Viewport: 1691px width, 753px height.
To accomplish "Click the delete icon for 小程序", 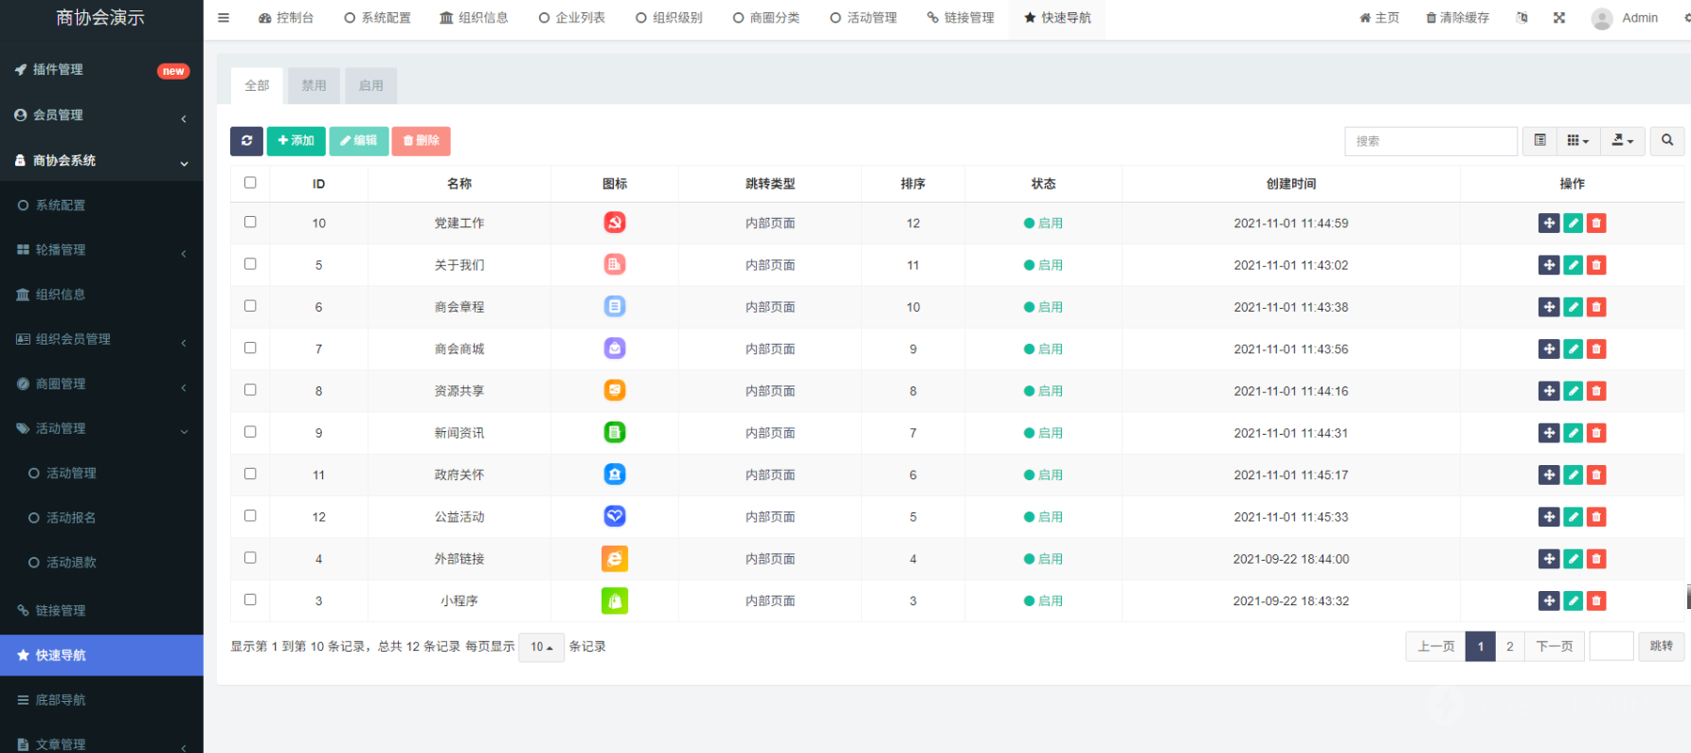I will coord(1596,601).
